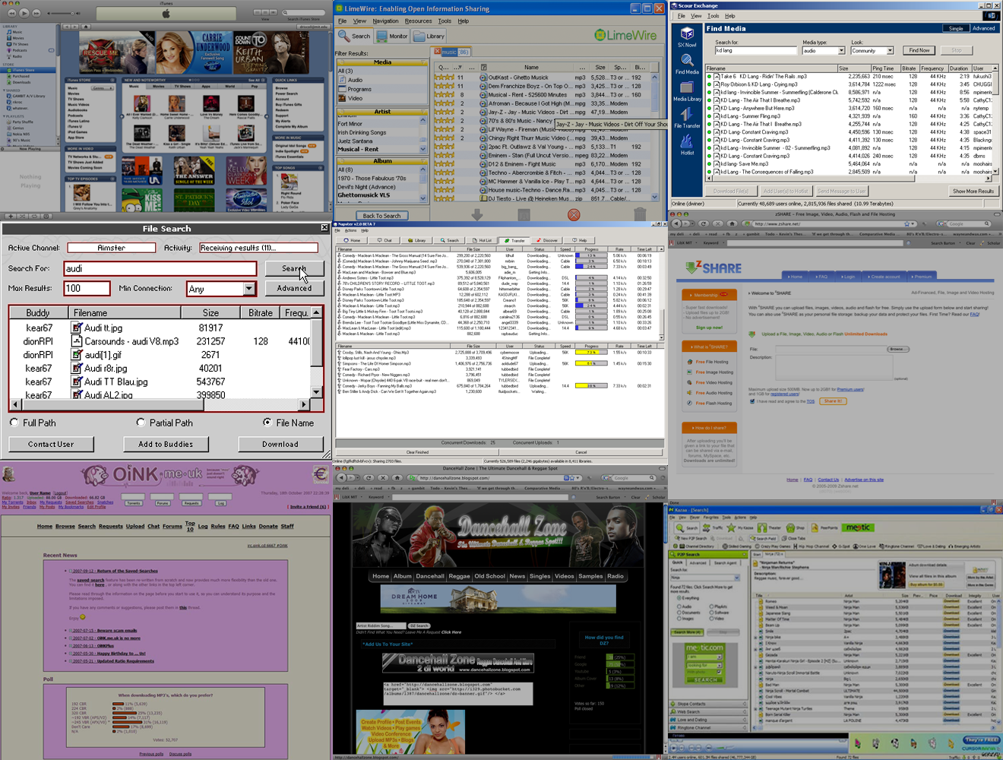Click the LimeWire logo
This screenshot has width=1003, height=760.
pos(625,35)
